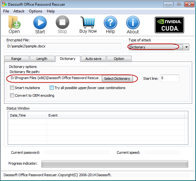The height and width of the screenshot is (181, 196).
Task: Close the Daossoft Office Password Rescuer window
Action: [x=189, y=4]
